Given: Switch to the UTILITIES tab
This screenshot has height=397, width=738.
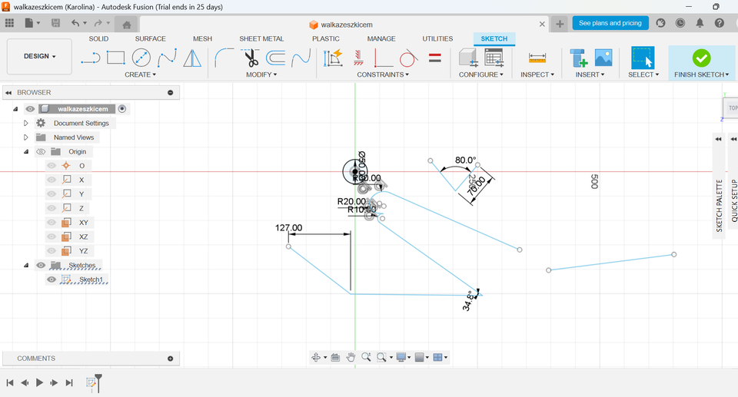Looking at the screenshot, I should (437, 38).
